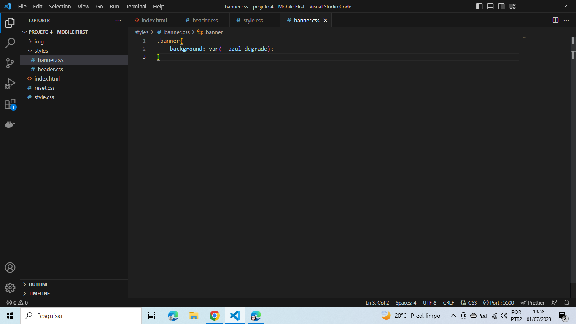This screenshot has width=576, height=324.
Task: Open Task View on the taskbar
Action: click(152, 316)
